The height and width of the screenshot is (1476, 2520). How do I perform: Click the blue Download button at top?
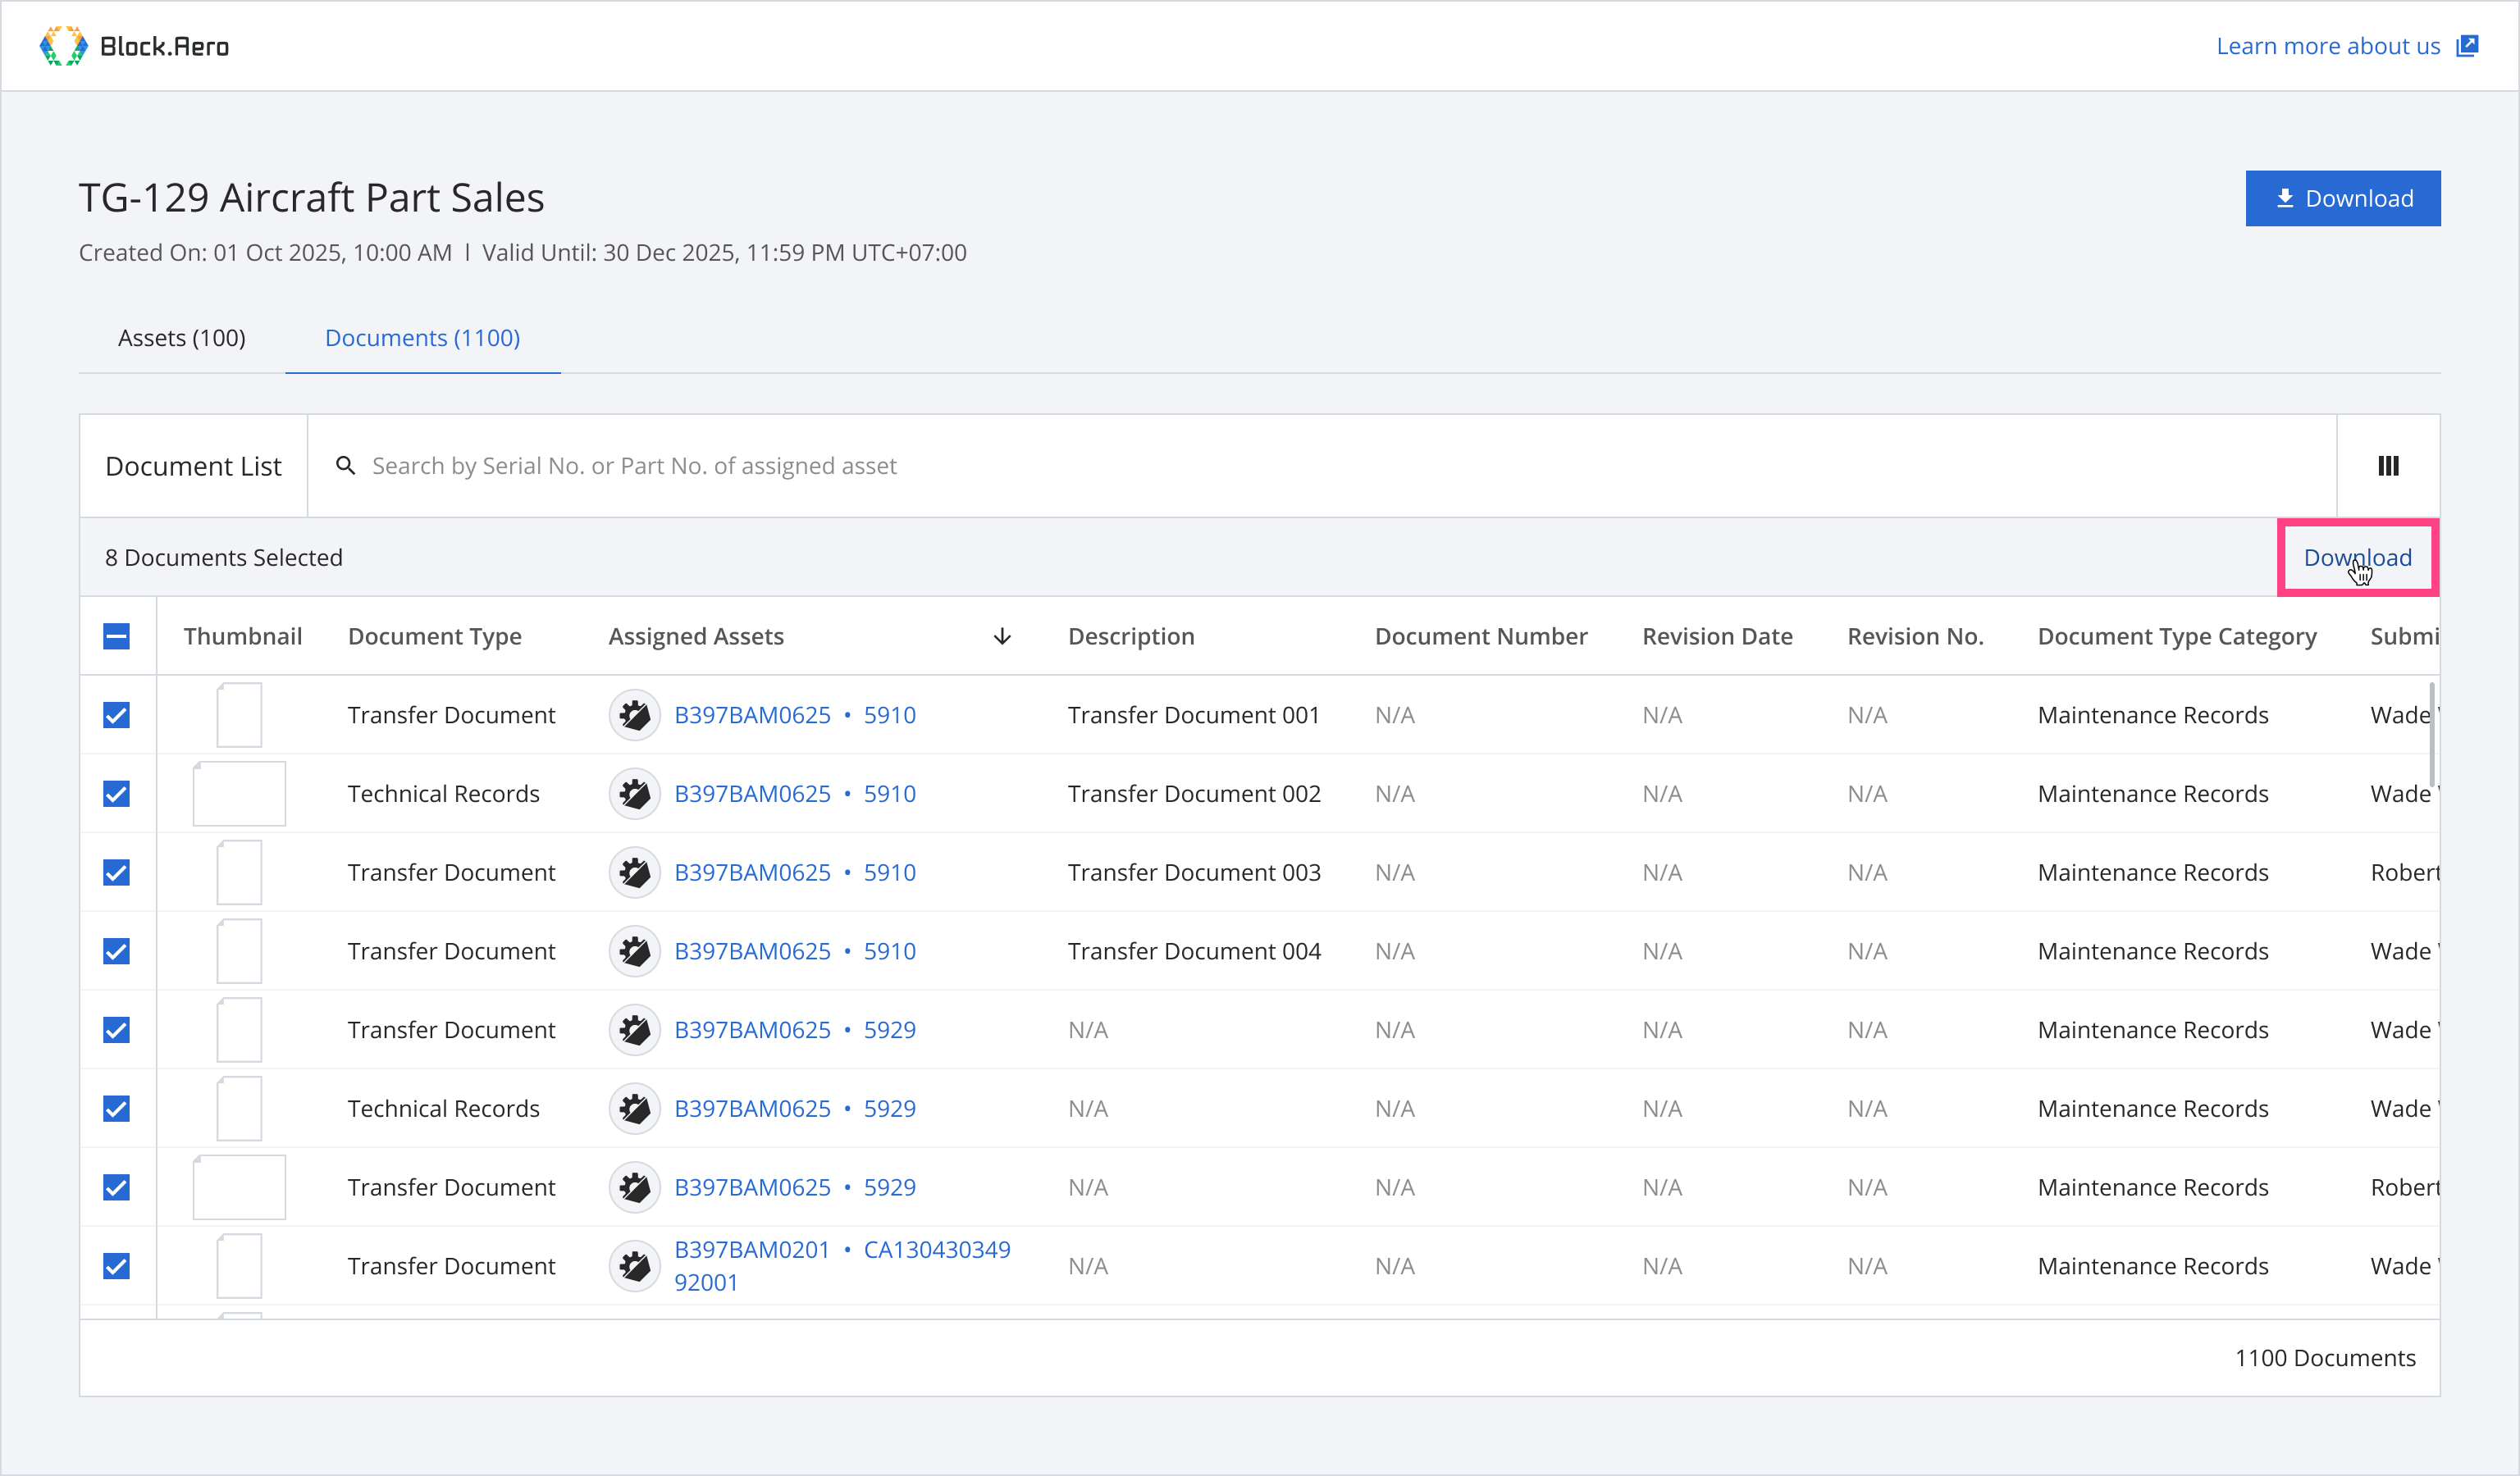coord(2342,198)
